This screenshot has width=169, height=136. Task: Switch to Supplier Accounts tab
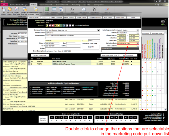[62, 5]
